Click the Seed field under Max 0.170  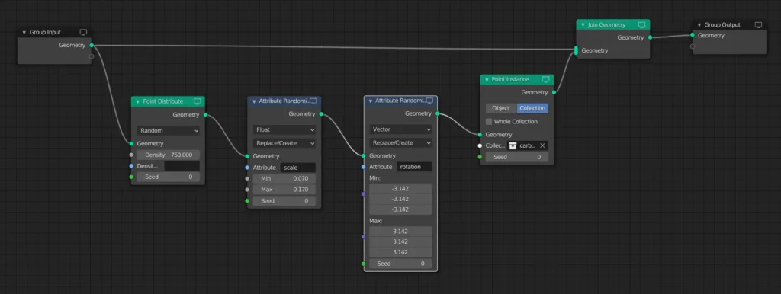(284, 201)
